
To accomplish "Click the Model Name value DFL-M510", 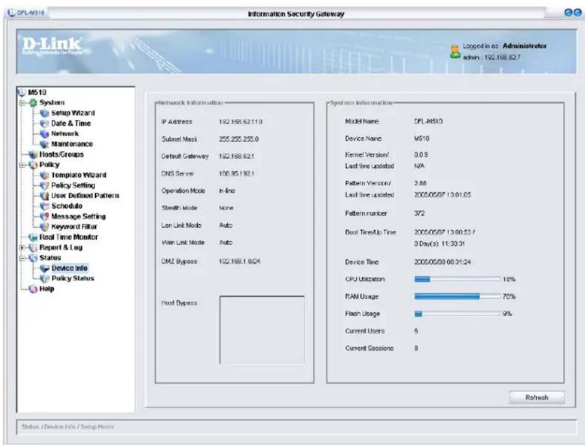I will tap(428, 121).
